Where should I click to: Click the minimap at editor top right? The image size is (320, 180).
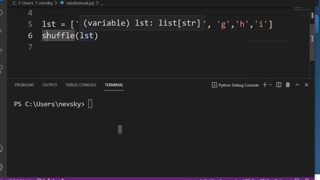coord(301,9)
